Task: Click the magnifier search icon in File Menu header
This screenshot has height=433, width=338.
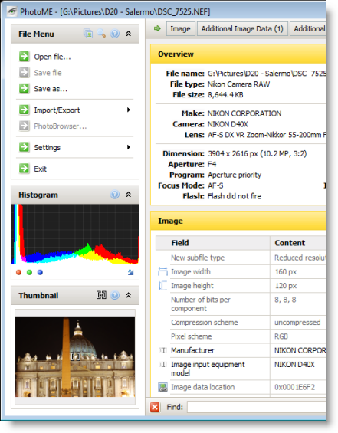Action: click(101, 34)
